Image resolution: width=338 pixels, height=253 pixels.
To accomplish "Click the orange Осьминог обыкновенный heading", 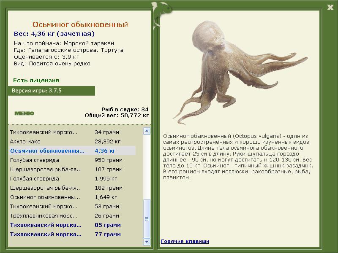I will [x=80, y=24].
